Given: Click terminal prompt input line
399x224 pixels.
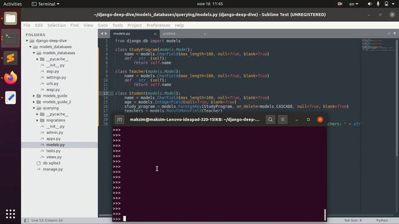Looking at the screenshot, I should tap(219, 219).
